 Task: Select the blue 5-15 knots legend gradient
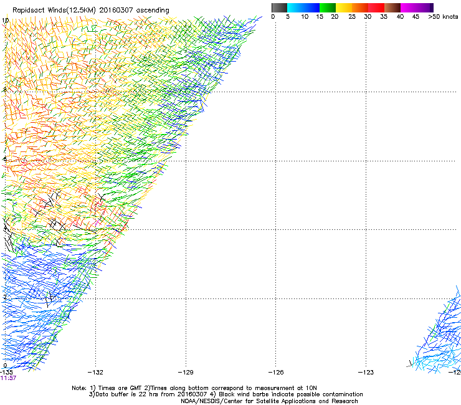303,7
